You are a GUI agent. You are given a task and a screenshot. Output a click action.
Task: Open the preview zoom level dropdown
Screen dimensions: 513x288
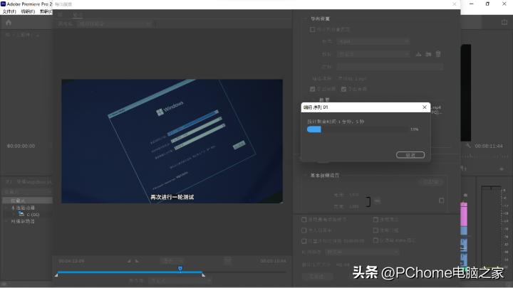point(172,261)
